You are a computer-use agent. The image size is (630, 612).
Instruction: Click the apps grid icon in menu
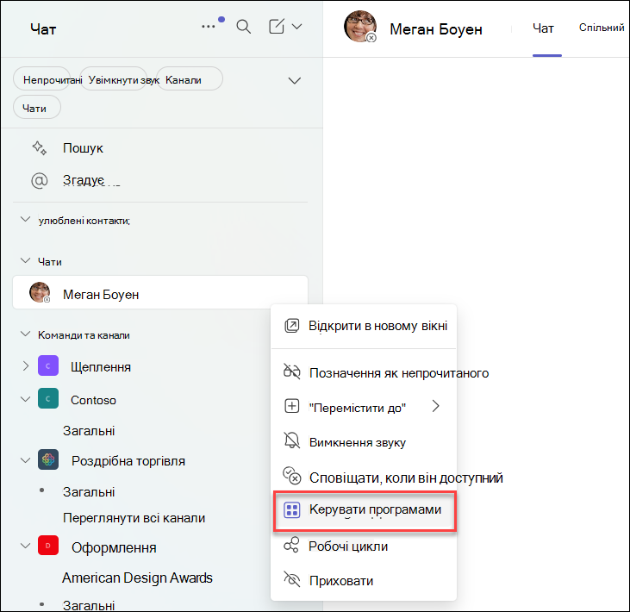(291, 510)
